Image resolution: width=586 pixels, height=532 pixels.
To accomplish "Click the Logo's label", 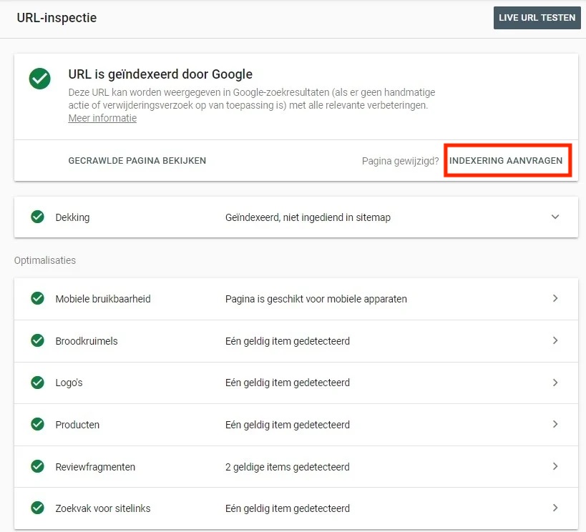I will (69, 383).
